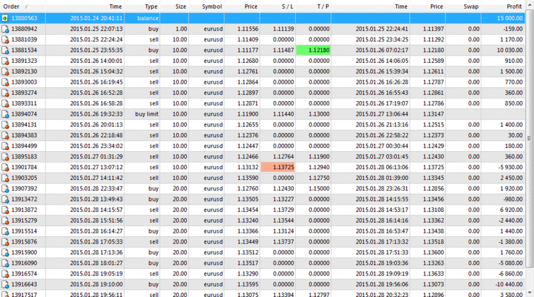Click the open price 1.13075
The image size is (534, 297).
click(248, 294)
